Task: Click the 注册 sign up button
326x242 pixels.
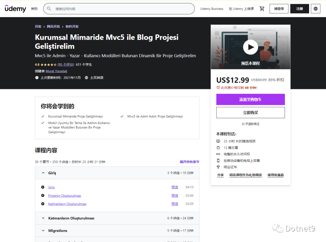Action: [299, 9]
